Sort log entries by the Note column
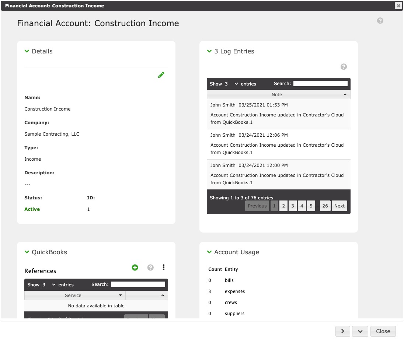The width and height of the screenshot is (404, 342). click(x=279, y=94)
